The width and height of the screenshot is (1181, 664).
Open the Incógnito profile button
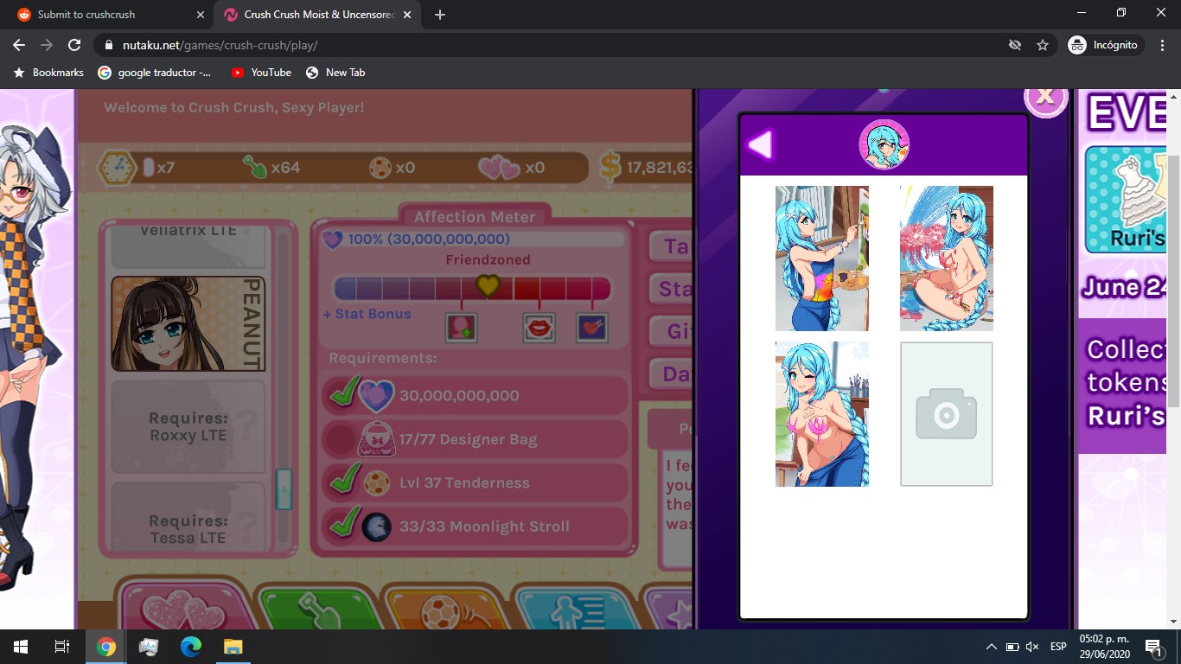pyautogui.click(x=1104, y=45)
